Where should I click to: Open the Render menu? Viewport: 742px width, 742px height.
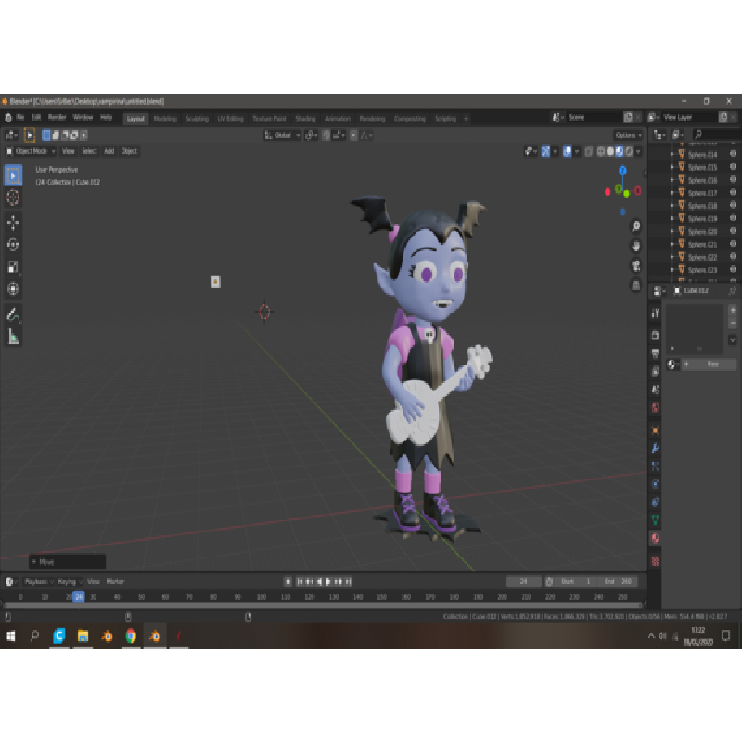pos(58,117)
